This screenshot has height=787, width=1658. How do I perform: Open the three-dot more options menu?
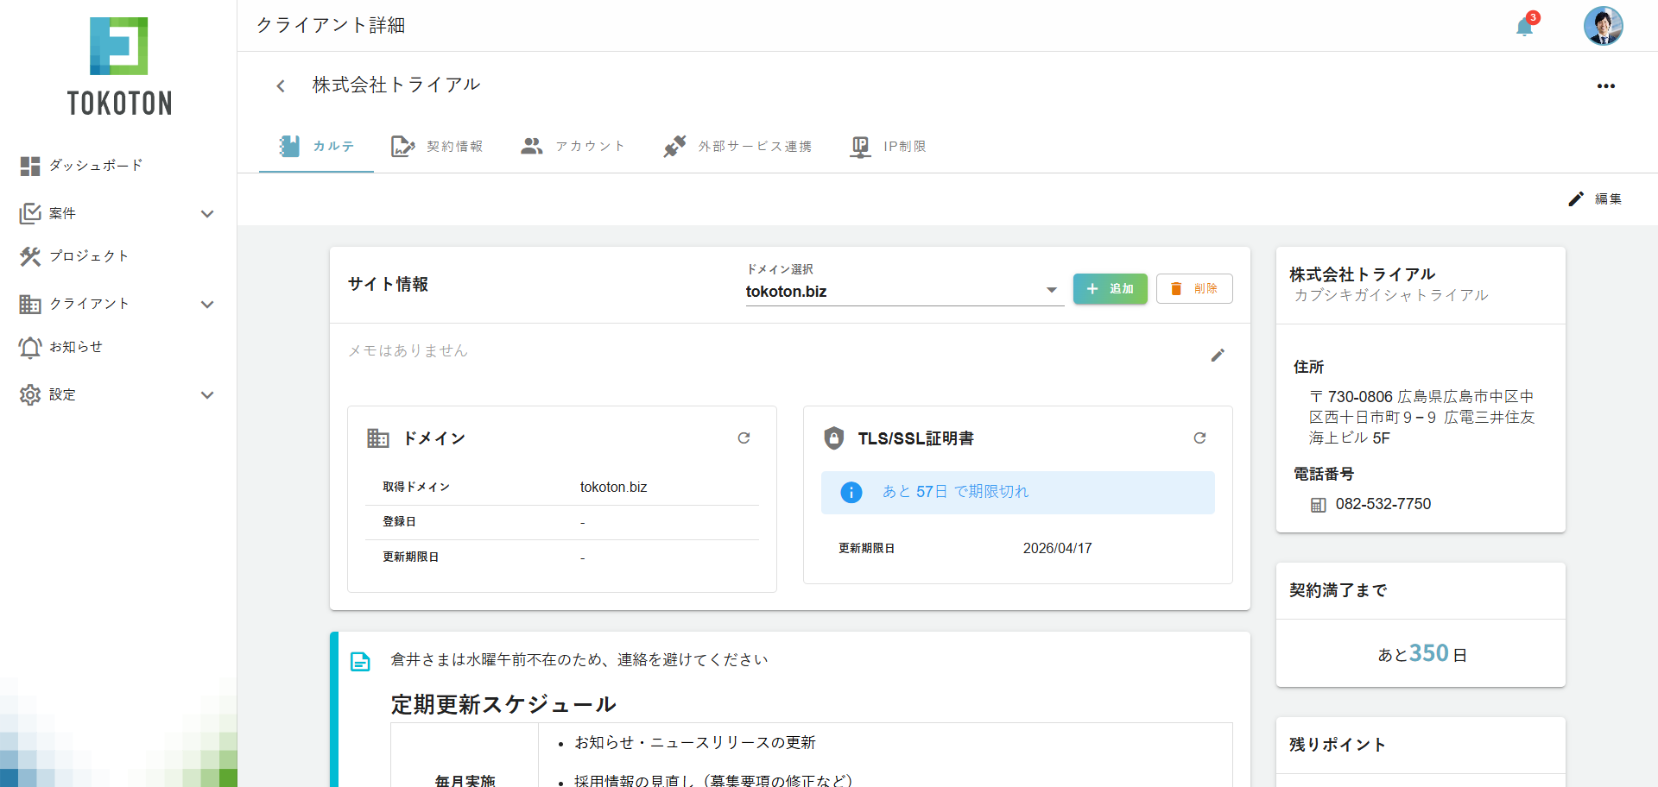(x=1605, y=85)
